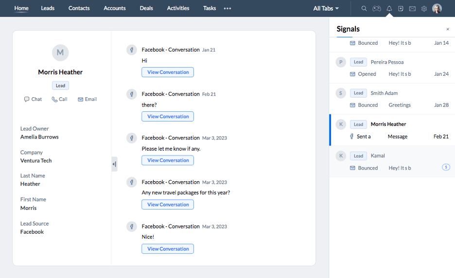Open the mail envelope icon in header
455x278 pixels.
tap(412, 8)
